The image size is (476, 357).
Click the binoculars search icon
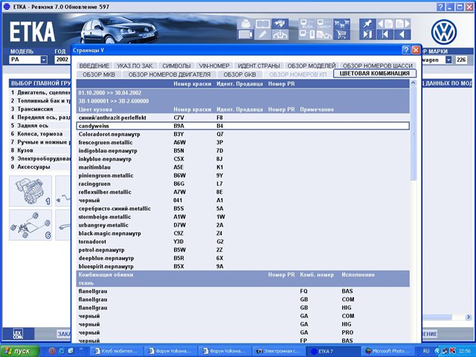coord(280,24)
